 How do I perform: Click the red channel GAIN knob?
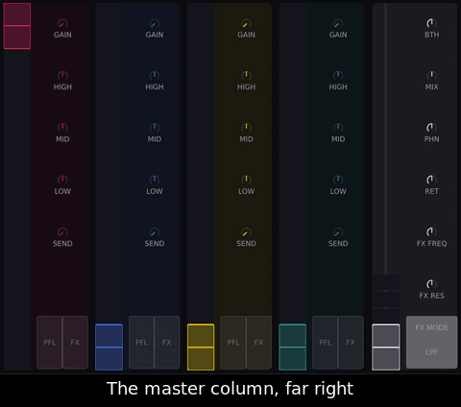click(x=62, y=24)
